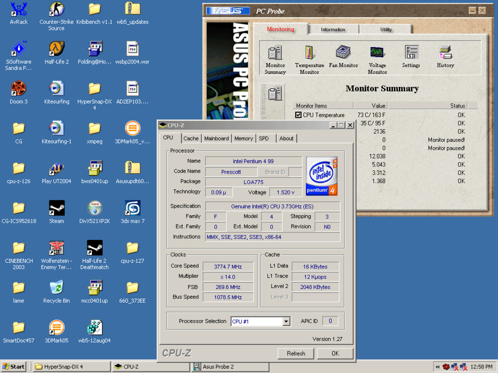The width and height of the screenshot is (498, 373).
Task: Select Half-Life 2 Deathmatch icon
Action: (95, 255)
